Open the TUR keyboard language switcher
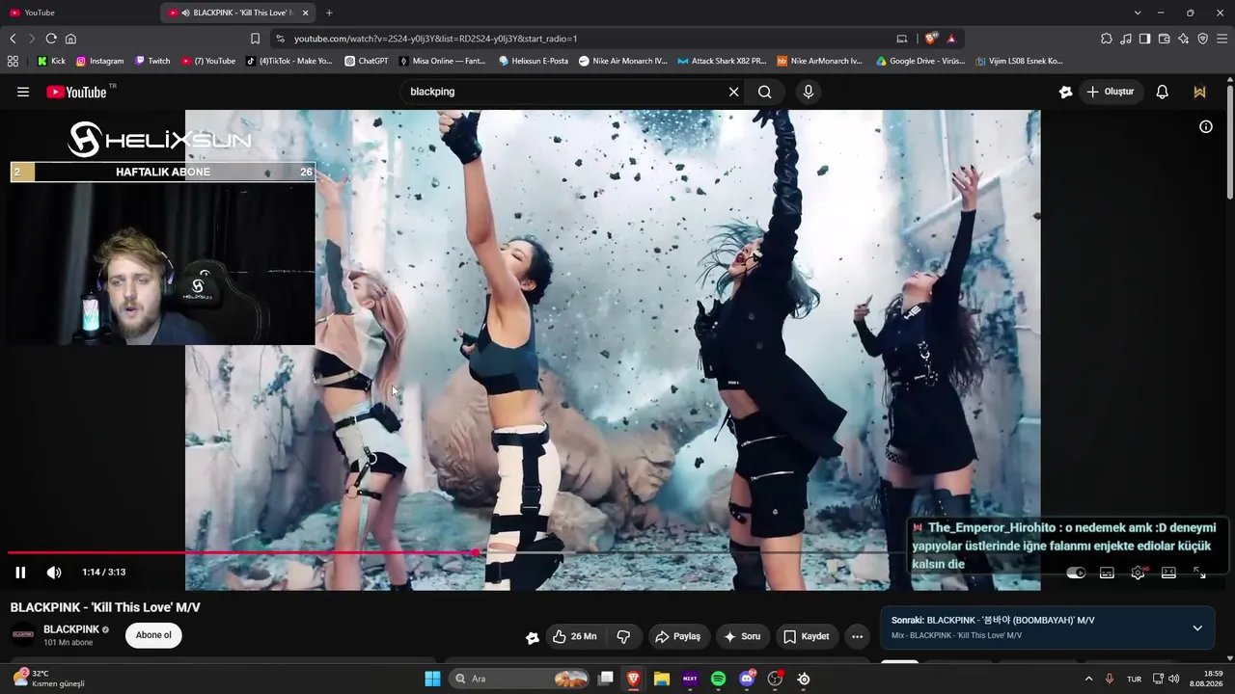The image size is (1235, 694). point(1135,679)
